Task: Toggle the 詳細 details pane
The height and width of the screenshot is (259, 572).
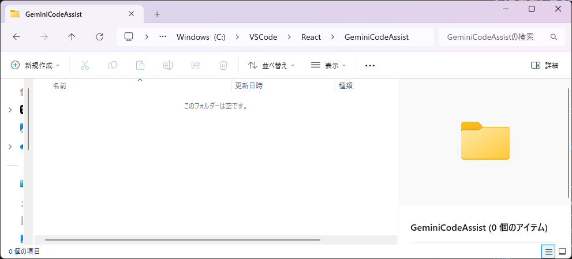Action: click(545, 65)
